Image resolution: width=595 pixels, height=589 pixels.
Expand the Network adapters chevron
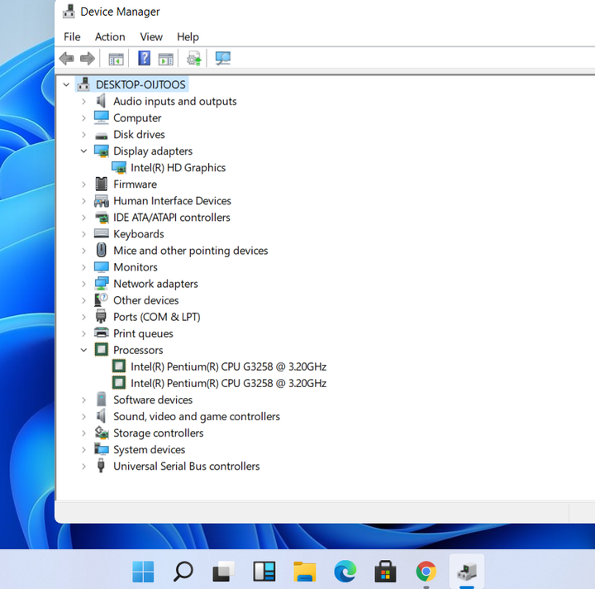pos(83,284)
